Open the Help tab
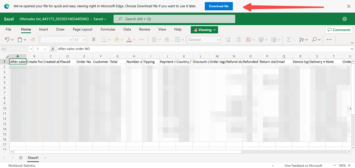Viewport: 355px width, 168px height. click(x=178, y=30)
